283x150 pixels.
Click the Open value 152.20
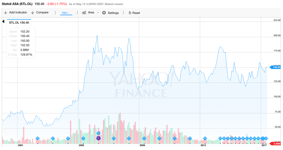pyautogui.click(x=25, y=31)
